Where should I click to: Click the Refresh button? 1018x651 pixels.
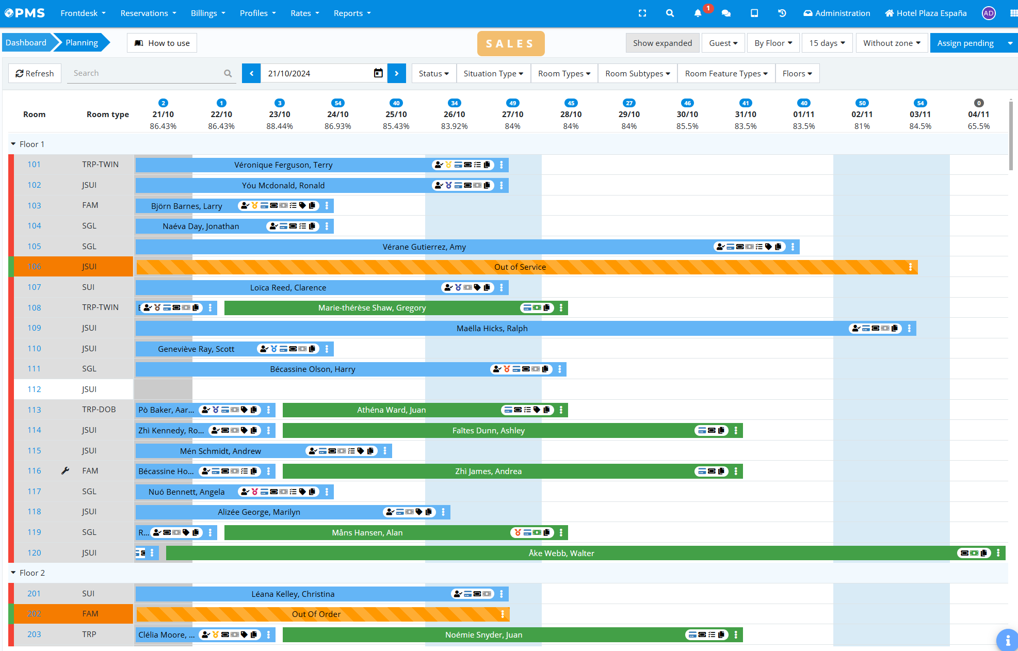[35, 74]
